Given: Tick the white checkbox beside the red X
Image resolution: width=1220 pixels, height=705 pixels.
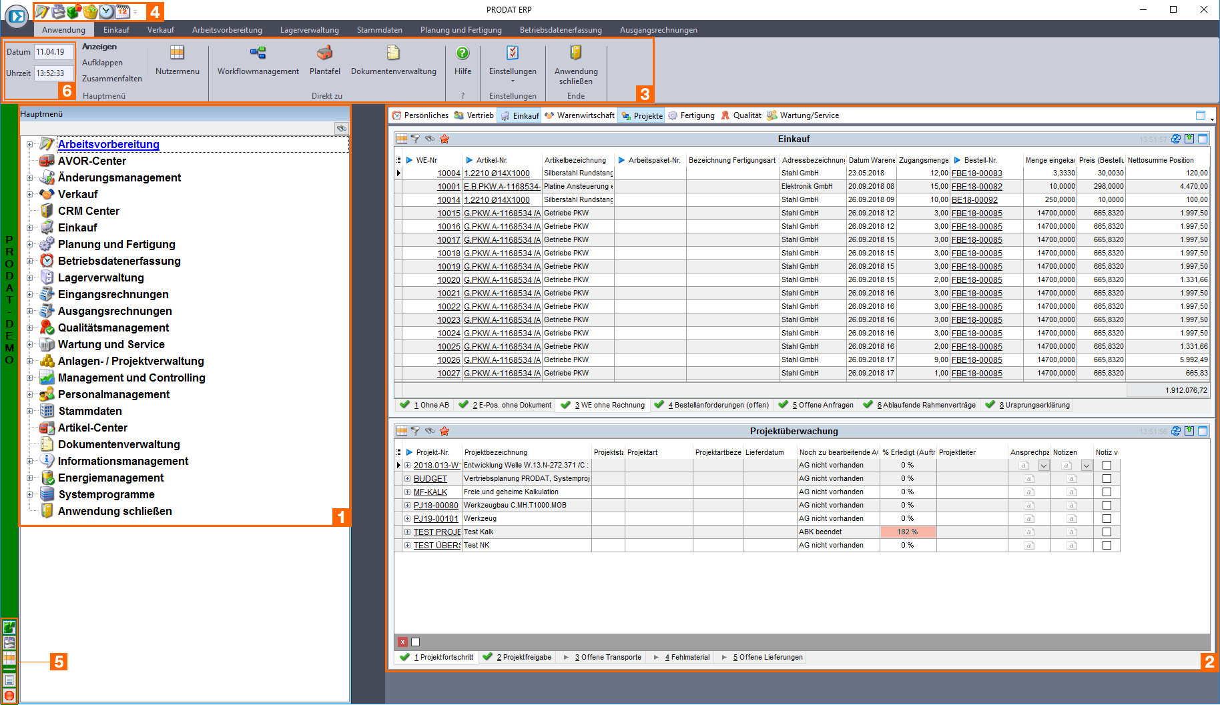Looking at the screenshot, I should click(415, 642).
